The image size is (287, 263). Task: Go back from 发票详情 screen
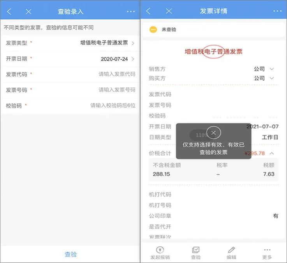tap(148, 11)
